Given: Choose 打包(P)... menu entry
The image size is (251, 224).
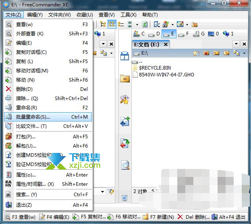Looking at the screenshot, I should tap(48, 137).
